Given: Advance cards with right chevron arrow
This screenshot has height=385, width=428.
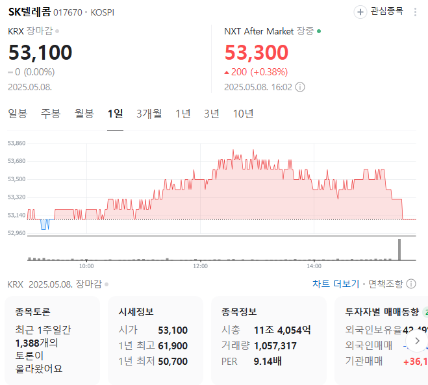Looking at the screenshot, I should [x=417, y=340].
